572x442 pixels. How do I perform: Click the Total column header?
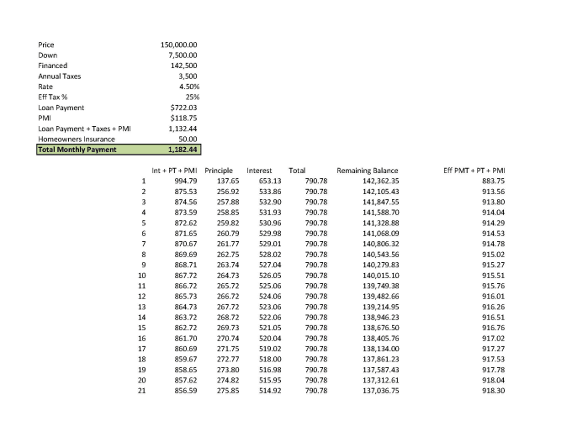pos(297,171)
